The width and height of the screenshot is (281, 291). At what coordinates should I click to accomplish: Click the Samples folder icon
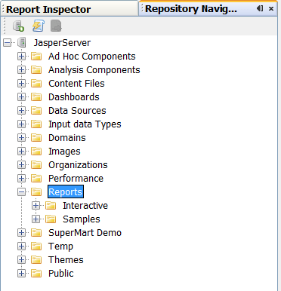coord(51,219)
